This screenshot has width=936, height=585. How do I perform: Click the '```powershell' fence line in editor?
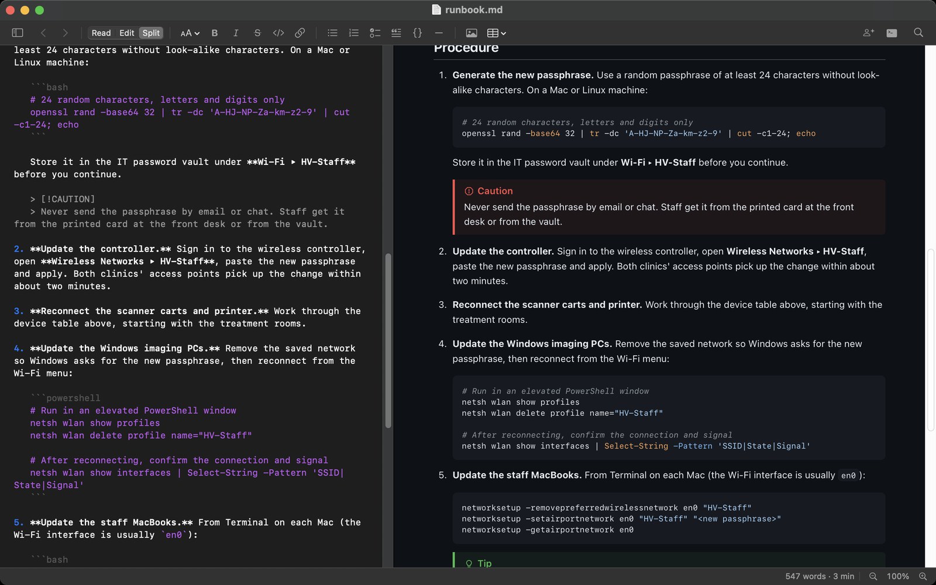[x=66, y=398]
